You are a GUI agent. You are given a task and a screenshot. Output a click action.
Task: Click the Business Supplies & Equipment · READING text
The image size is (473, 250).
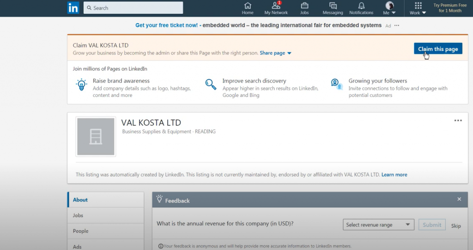click(x=169, y=131)
